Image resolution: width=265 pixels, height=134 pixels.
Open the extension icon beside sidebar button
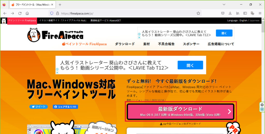click(253, 13)
